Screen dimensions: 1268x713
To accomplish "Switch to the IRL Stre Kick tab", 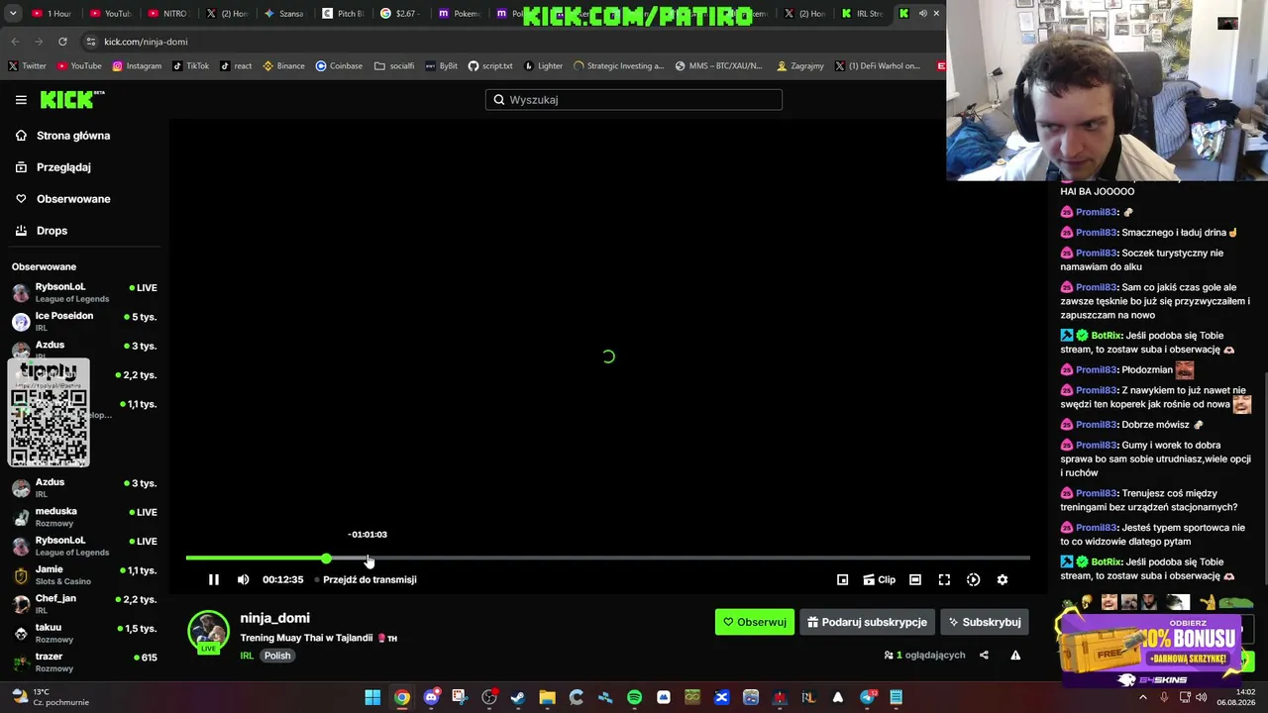I will point(863,14).
